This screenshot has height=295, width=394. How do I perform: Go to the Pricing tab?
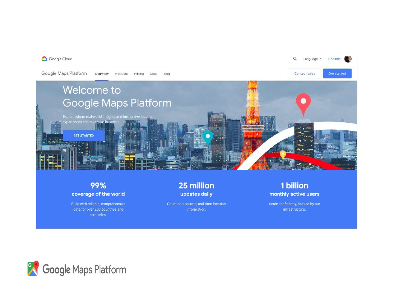pyautogui.click(x=139, y=74)
